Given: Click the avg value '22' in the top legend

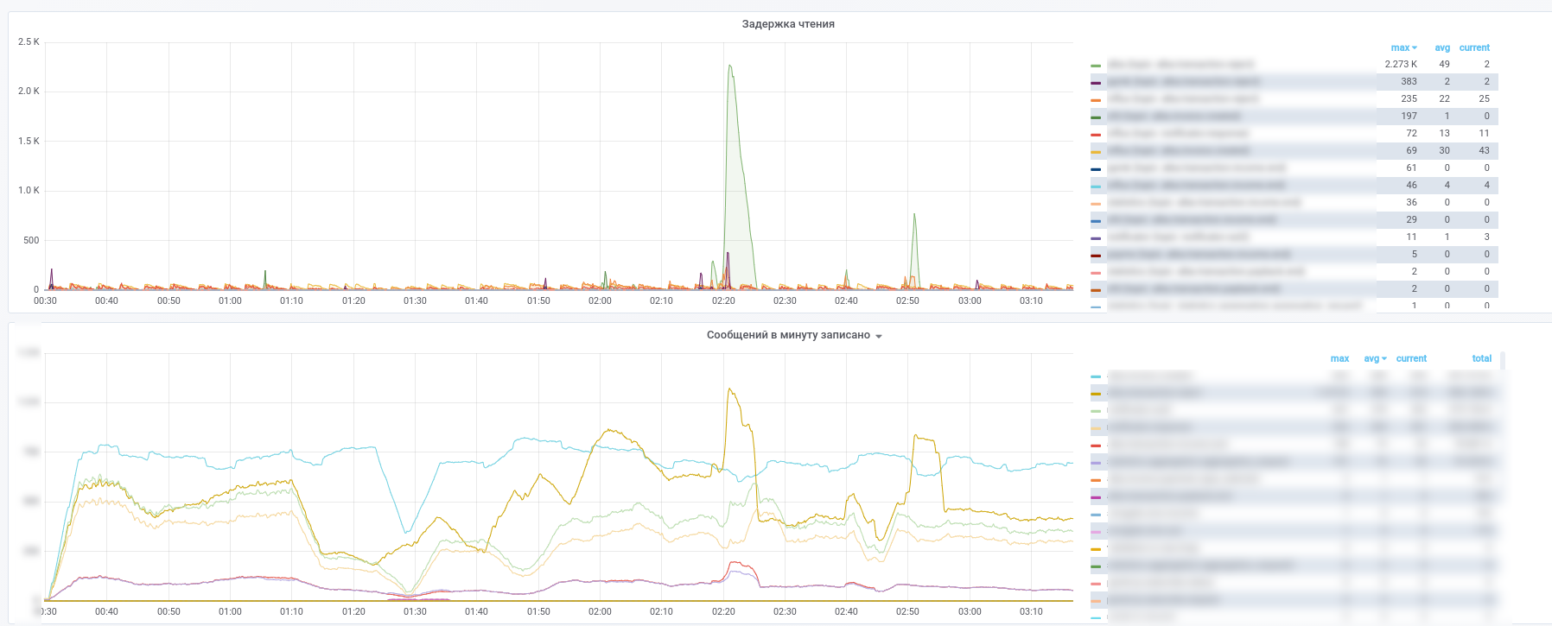Looking at the screenshot, I should [1444, 98].
